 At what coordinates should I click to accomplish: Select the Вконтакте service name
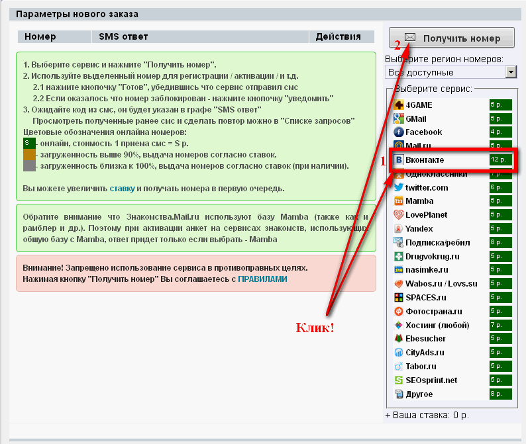click(x=425, y=160)
